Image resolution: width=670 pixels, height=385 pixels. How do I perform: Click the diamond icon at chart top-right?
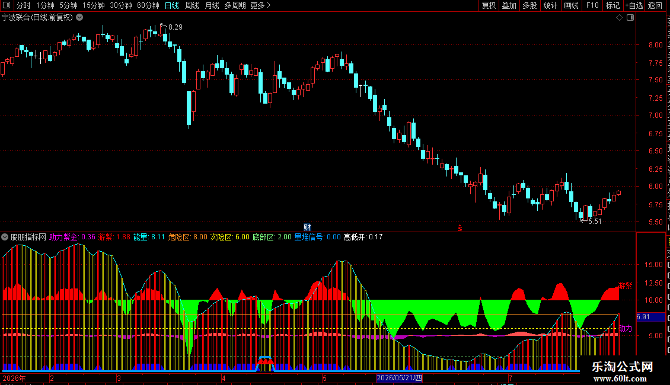coord(619,18)
